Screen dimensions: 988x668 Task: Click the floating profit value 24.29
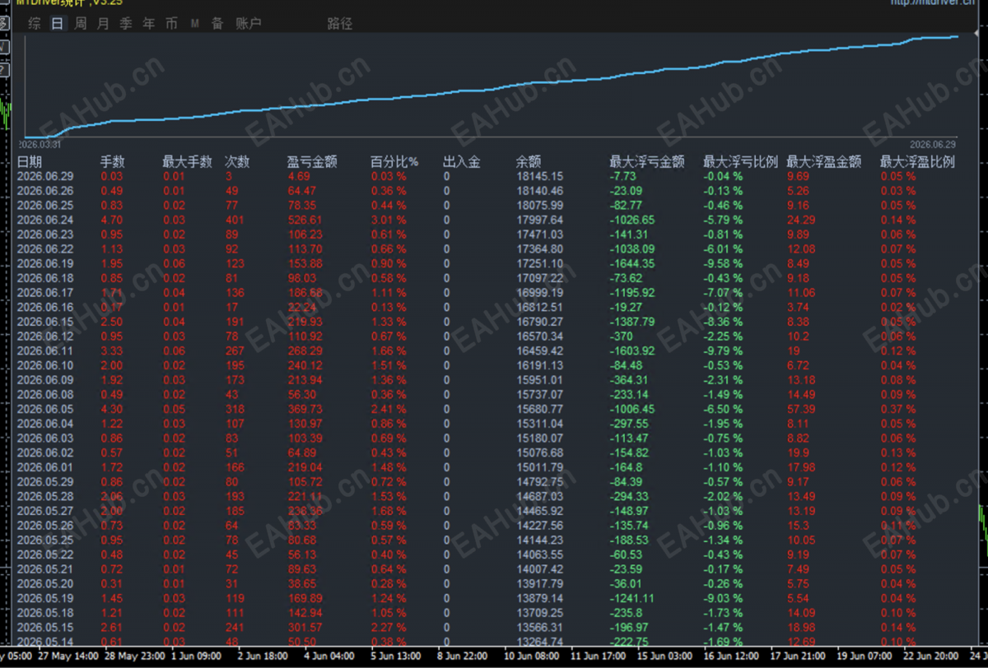point(802,220)
